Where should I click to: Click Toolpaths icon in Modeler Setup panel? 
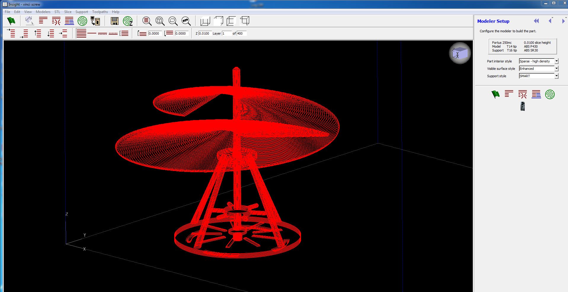pos(550,94)
